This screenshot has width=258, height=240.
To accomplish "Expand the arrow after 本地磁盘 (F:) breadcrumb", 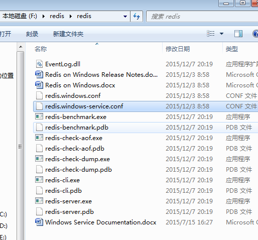I will pyautogui.click(x=44, y=16).
